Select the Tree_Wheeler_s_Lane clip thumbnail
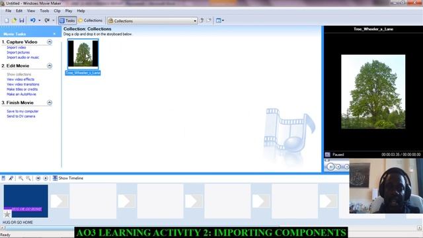 click(x=83, y=54)
